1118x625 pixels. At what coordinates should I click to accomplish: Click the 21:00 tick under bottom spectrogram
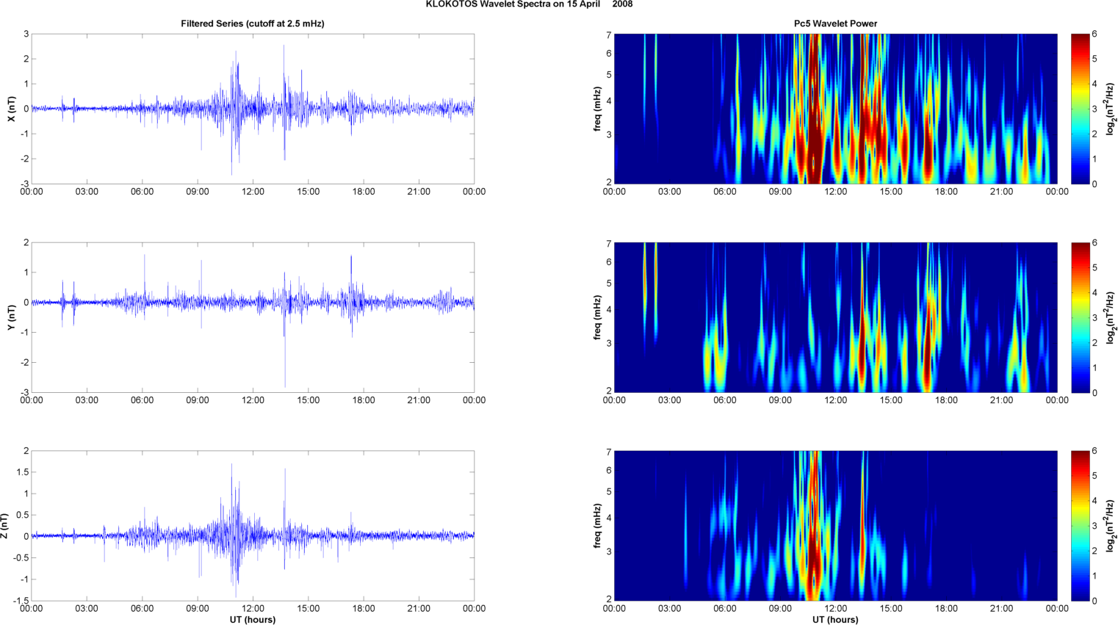click(1001, 608)
